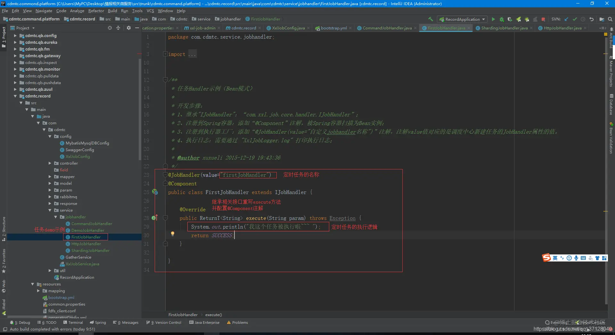Click SVN commit green checkmark
The image size is (615, 335).
(575, 19)
